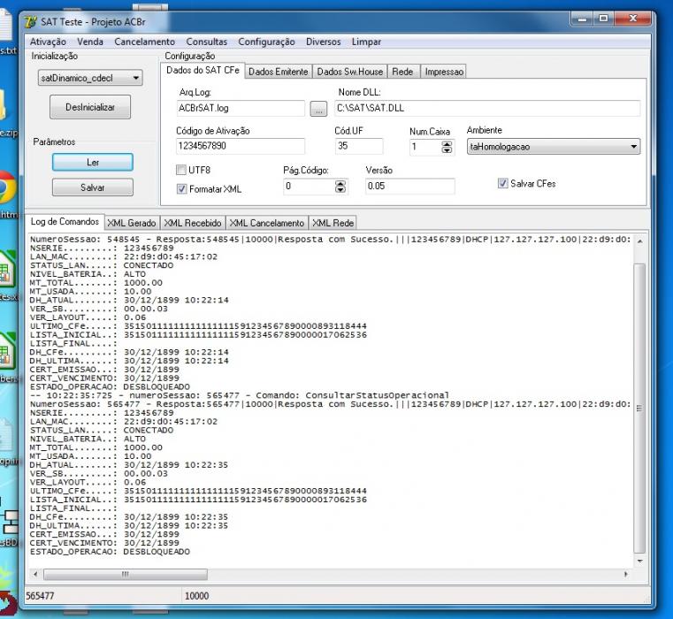Click the Chrome icon on the desktop

pos(6,187)
